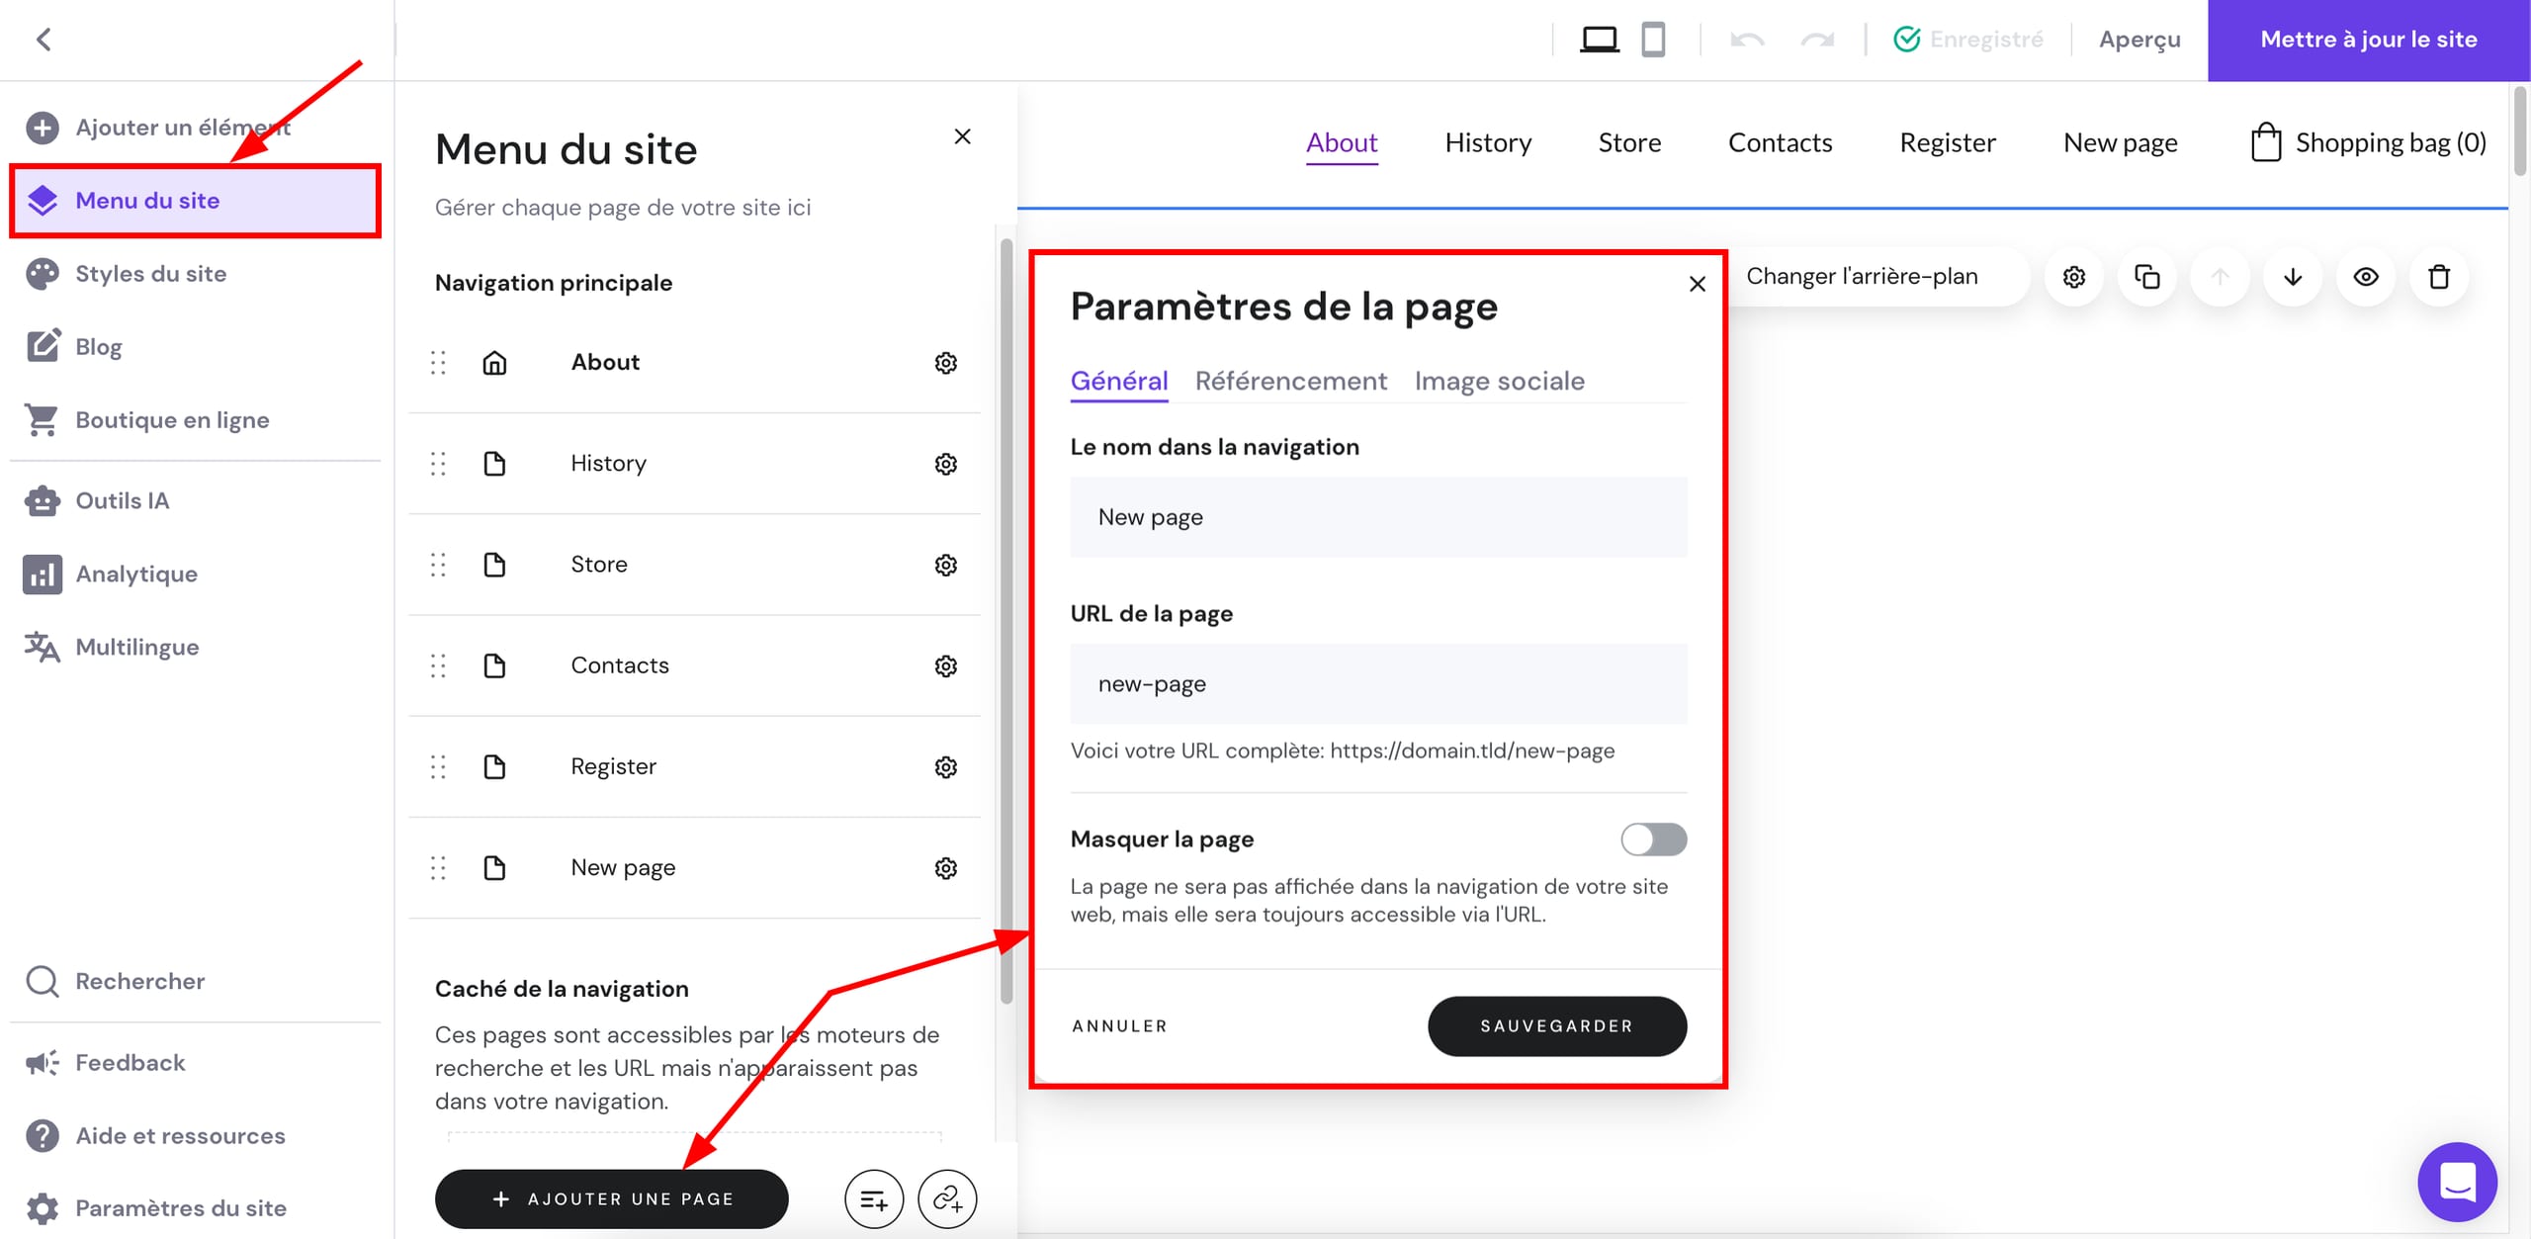Click the Sauvegarder button
2531x1239 pixels.
pyautogui.click(x=1556, y=1025)
